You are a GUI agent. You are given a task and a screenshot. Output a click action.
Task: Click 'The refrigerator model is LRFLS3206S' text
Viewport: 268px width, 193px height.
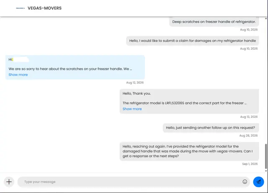point(184,103)
